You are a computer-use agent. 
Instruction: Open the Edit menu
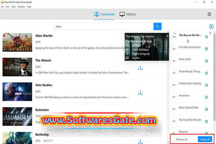[x=7, y=7]
